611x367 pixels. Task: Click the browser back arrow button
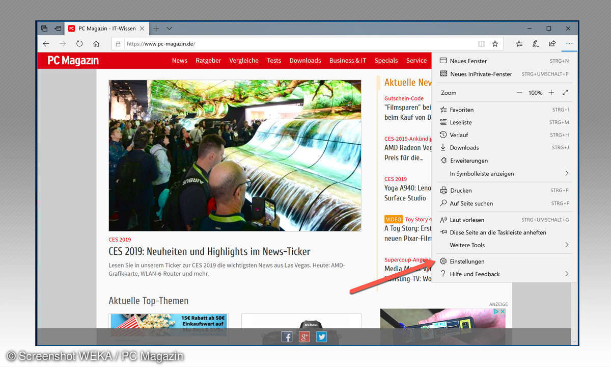[46, 44]
